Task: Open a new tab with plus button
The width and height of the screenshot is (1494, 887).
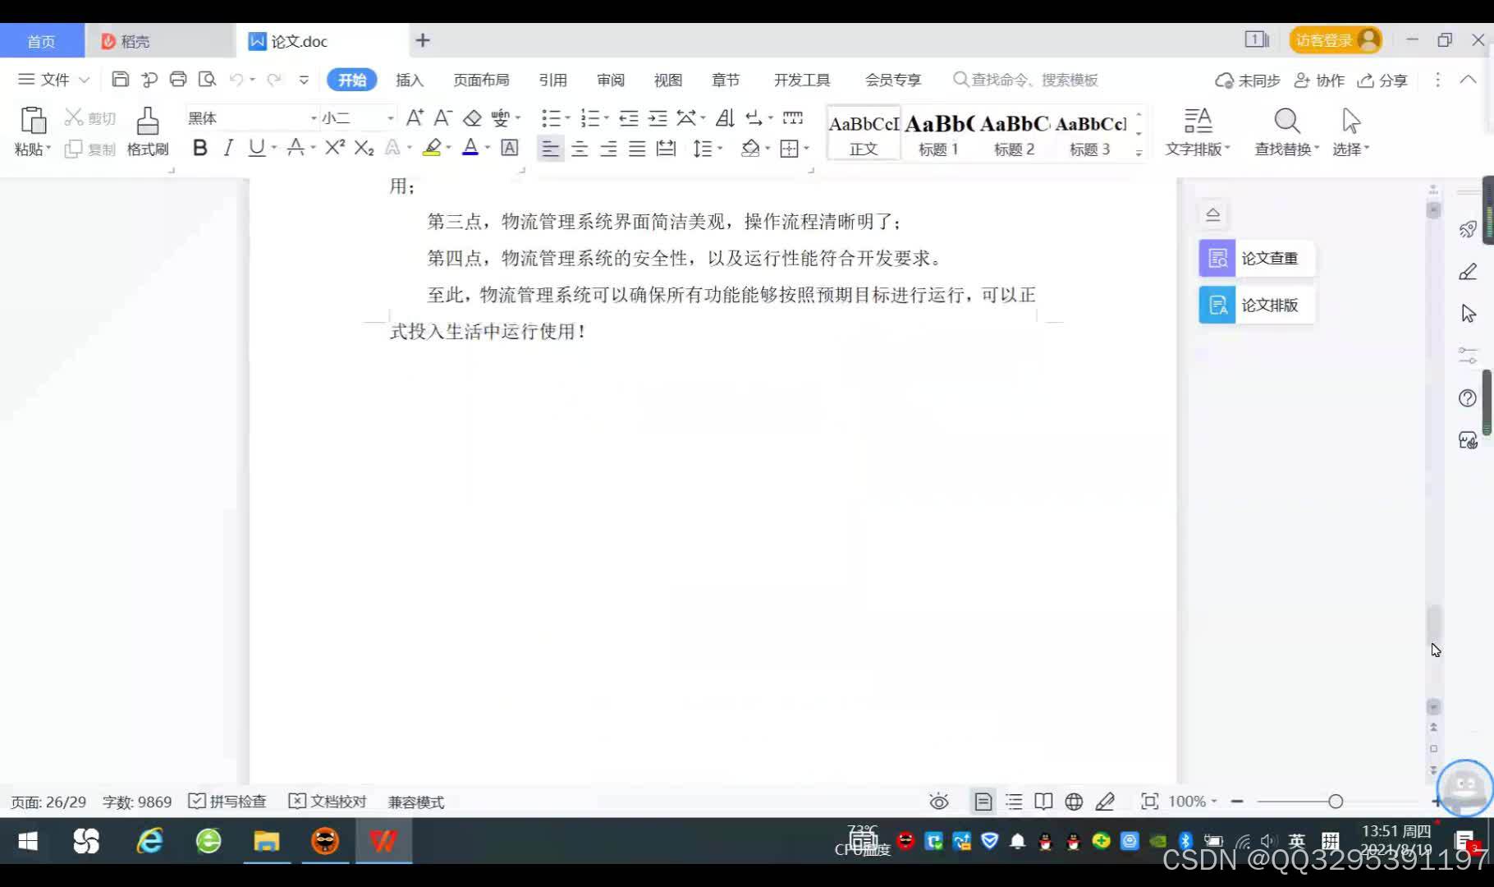Action: [x=423, y=40]
